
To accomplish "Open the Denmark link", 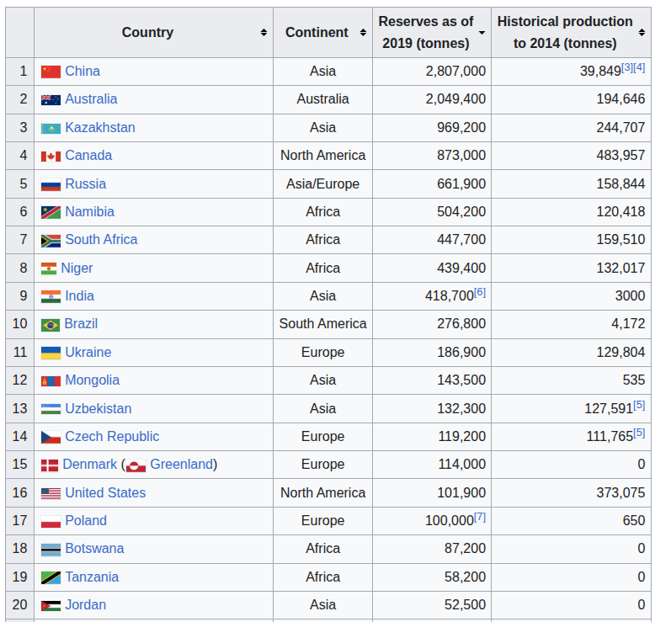I will tap(90, 464).
